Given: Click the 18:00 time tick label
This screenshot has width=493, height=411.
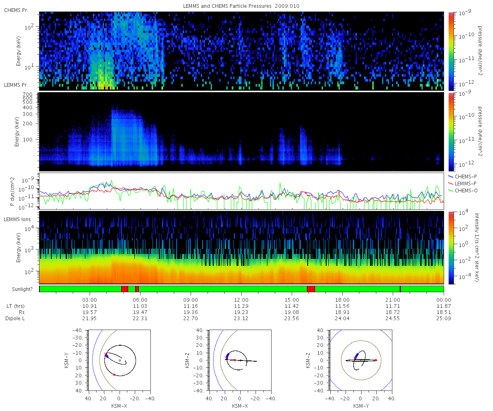Looking at the screenshot, I should click(x=342, y=300).
